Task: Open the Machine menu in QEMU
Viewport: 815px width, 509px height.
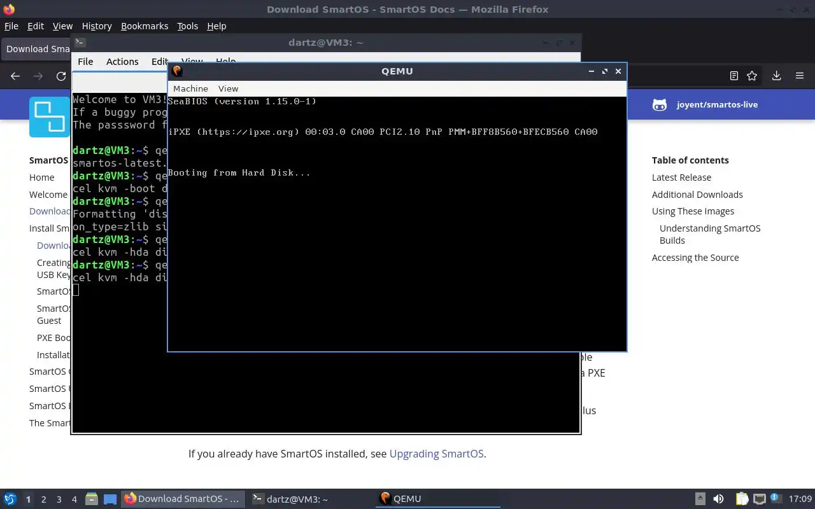Action: pos(190,88)
